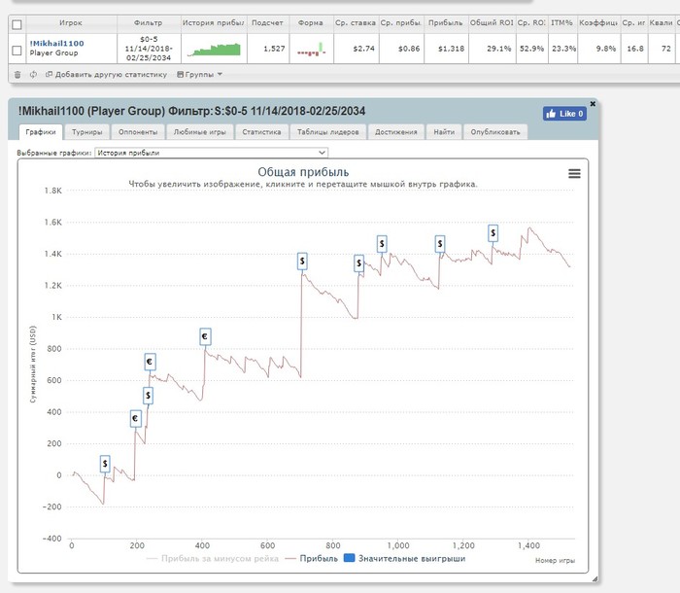The image size is (680, 593).
Task: Click the Форма mini chart in the table row
Action: tap(312, 49)
